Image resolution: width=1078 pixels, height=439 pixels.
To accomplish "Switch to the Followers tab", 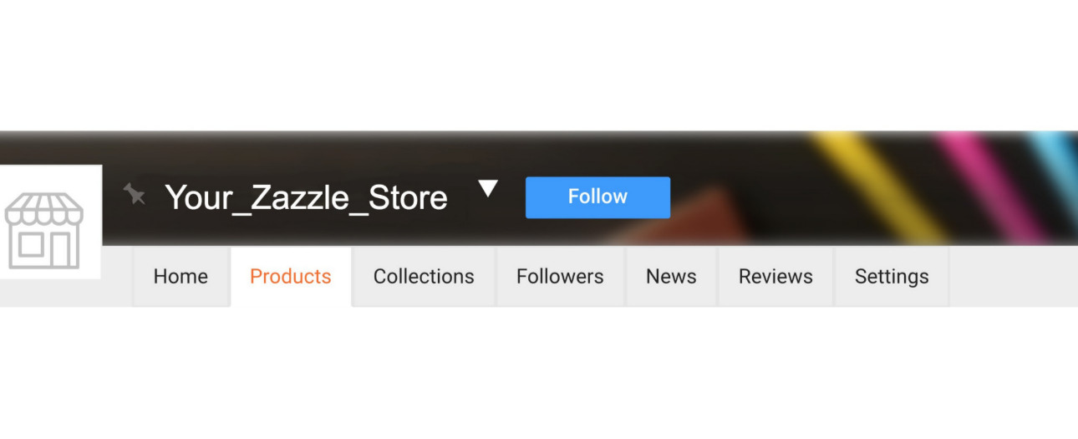I will coord(560,277).
